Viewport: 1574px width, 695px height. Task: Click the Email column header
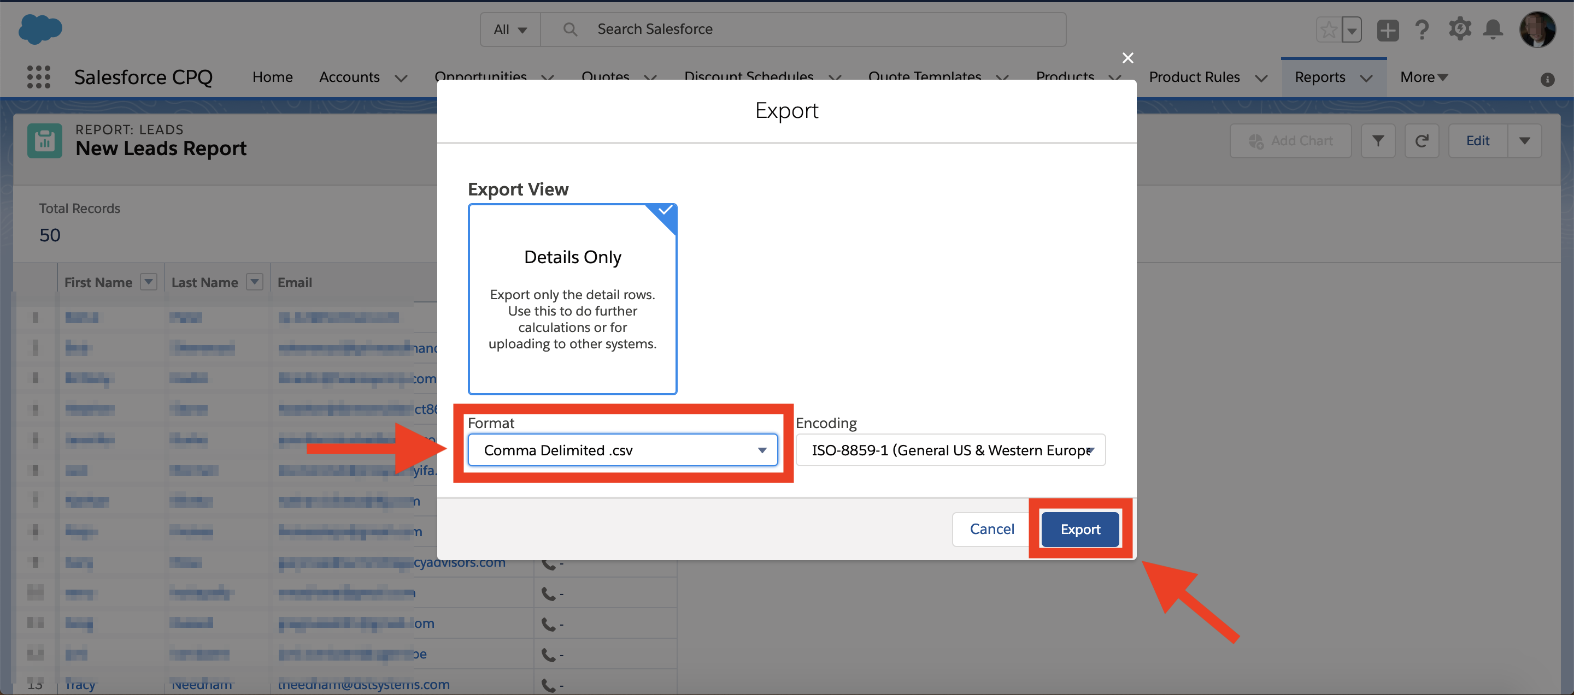[295, 282]
